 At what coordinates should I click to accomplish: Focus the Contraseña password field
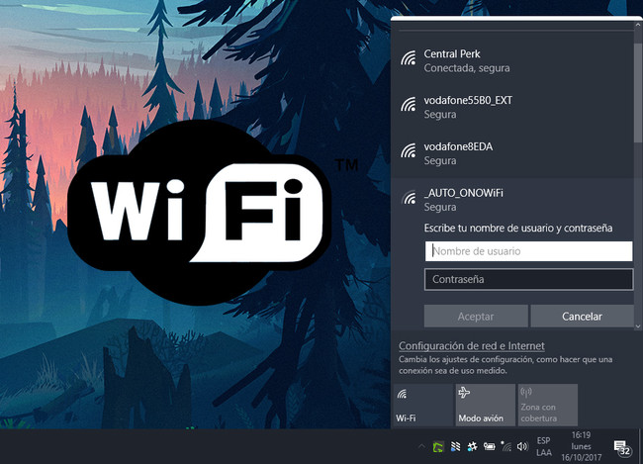528,279
